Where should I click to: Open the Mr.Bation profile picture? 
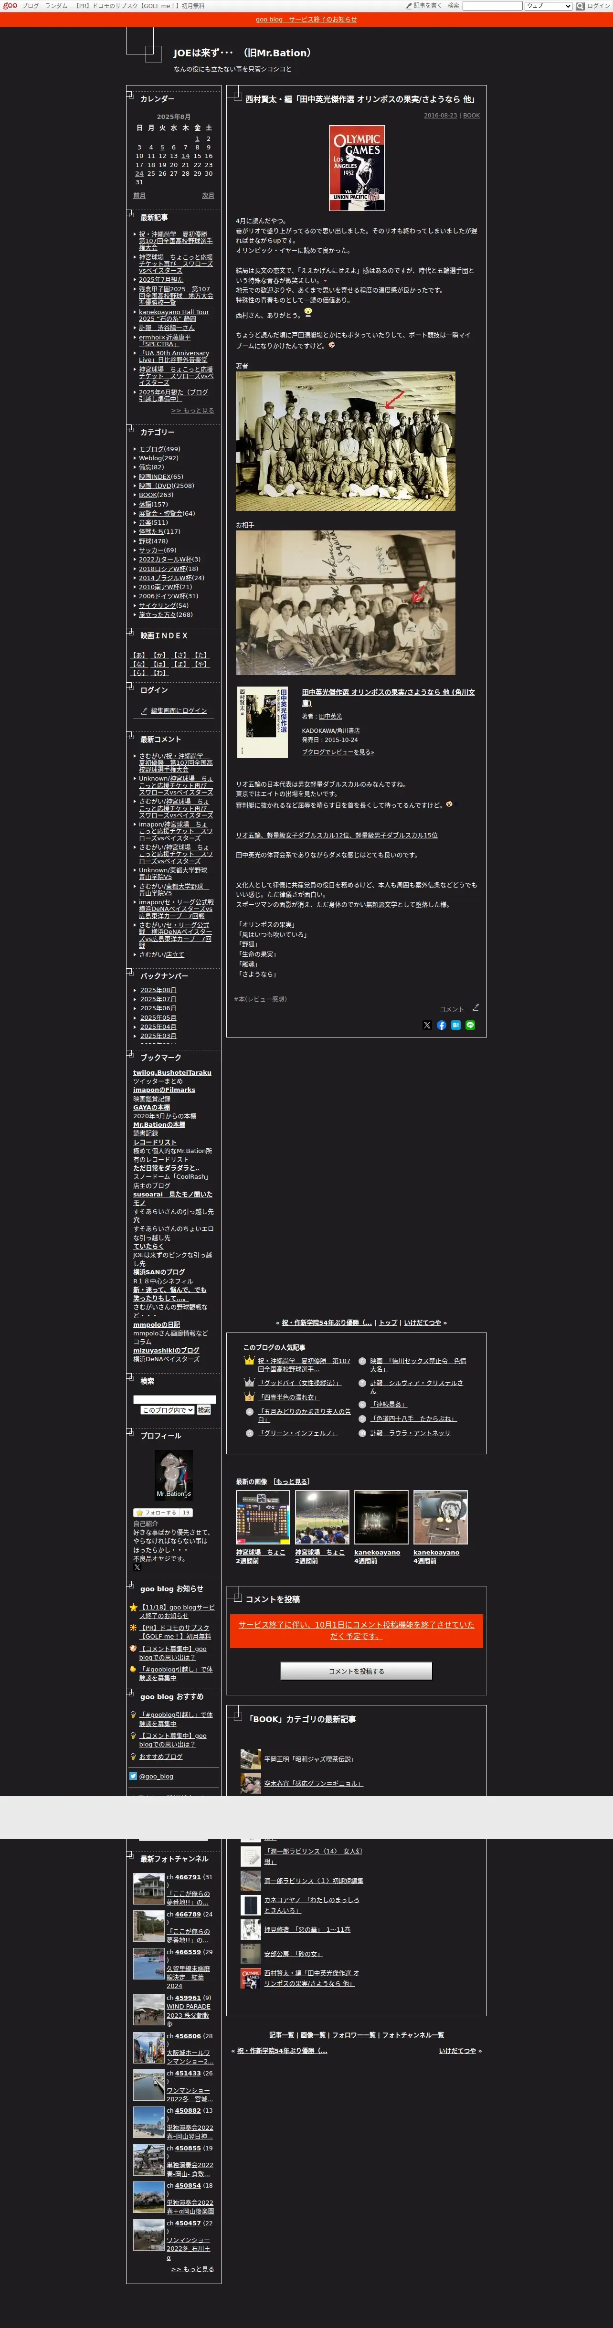[174, 1474]
